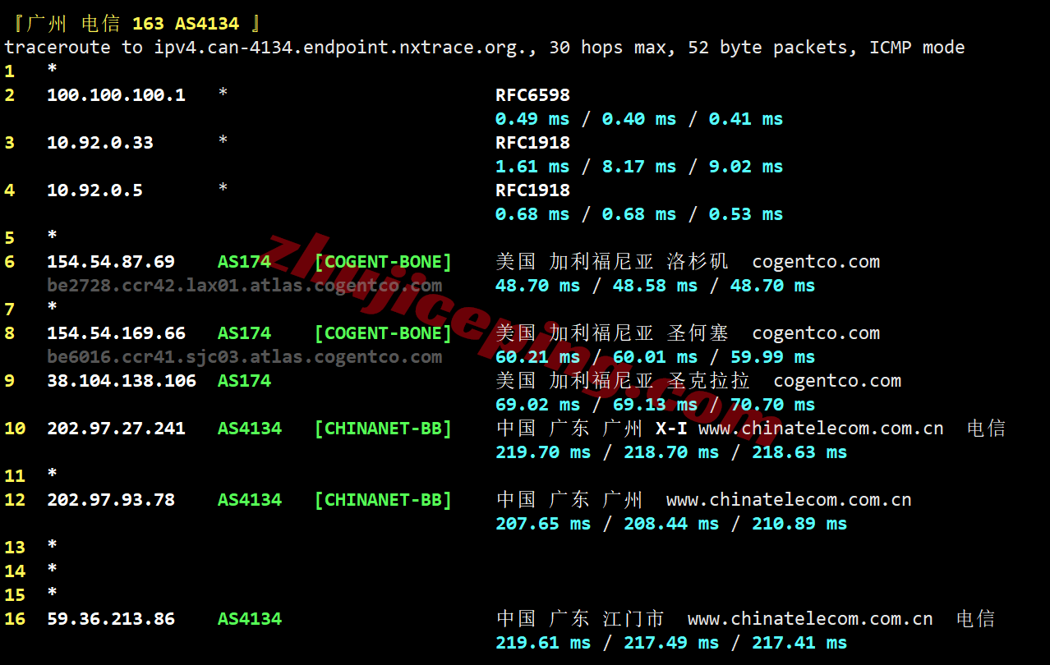Select the IP address 10.92.0.5
The image size is (1050, 665).
tap(94, 190)
